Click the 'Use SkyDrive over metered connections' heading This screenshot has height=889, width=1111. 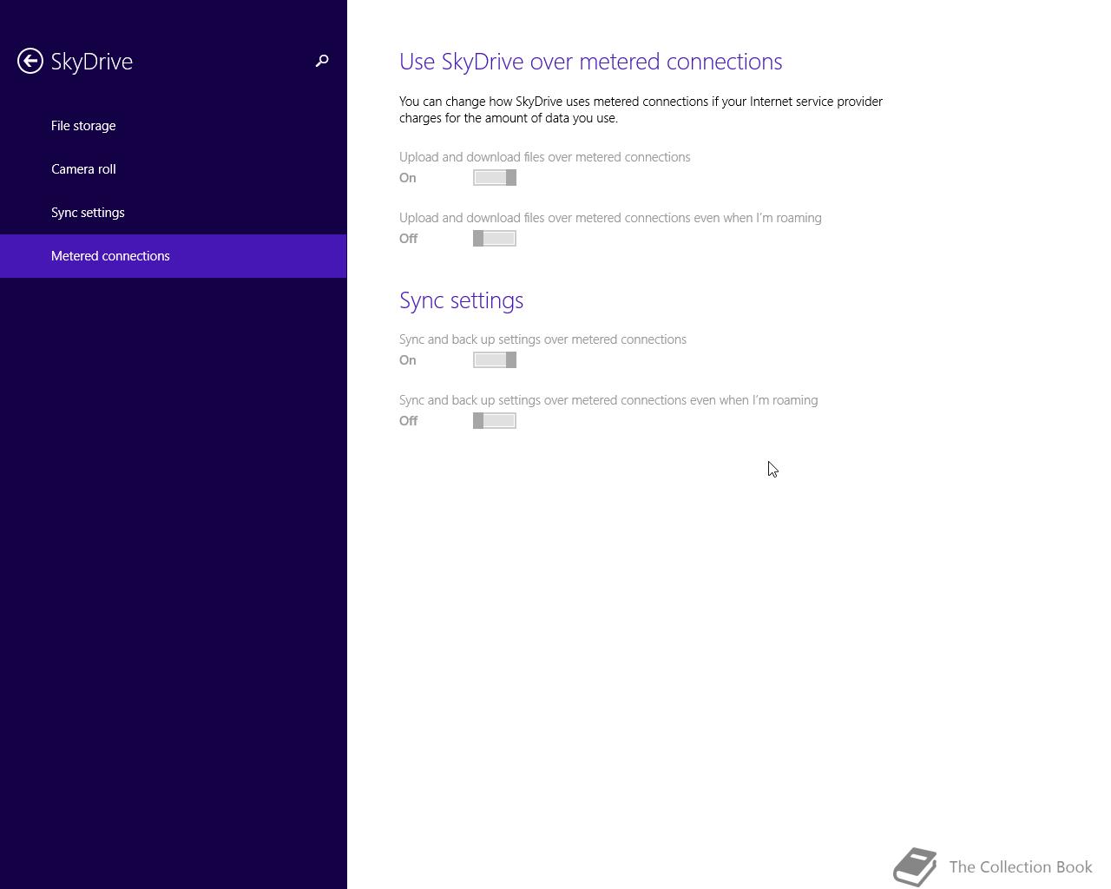point(591,62)
